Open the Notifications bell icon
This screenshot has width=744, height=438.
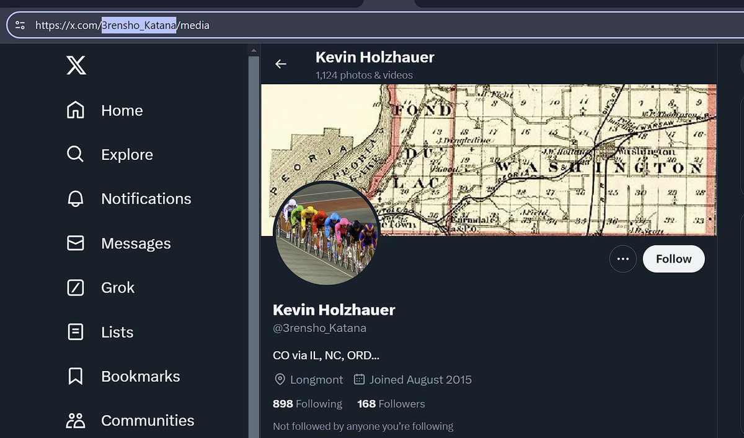point(75,199)
